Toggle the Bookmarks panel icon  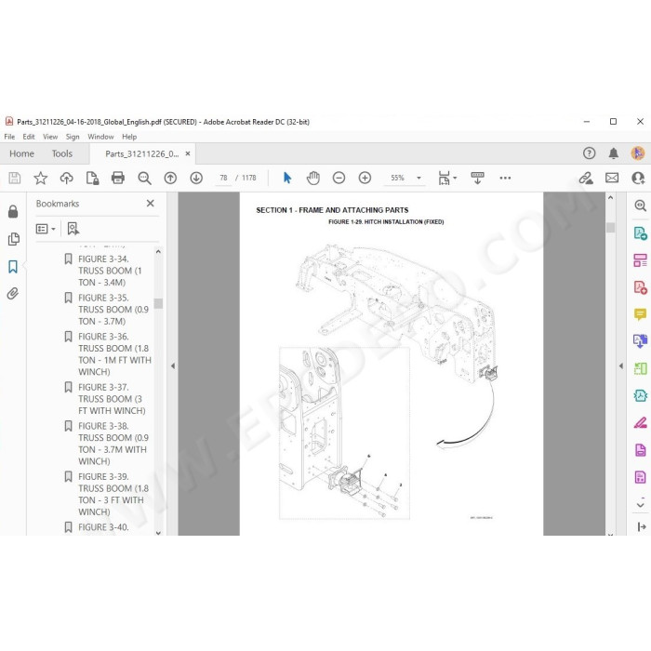tap(13, 267)
